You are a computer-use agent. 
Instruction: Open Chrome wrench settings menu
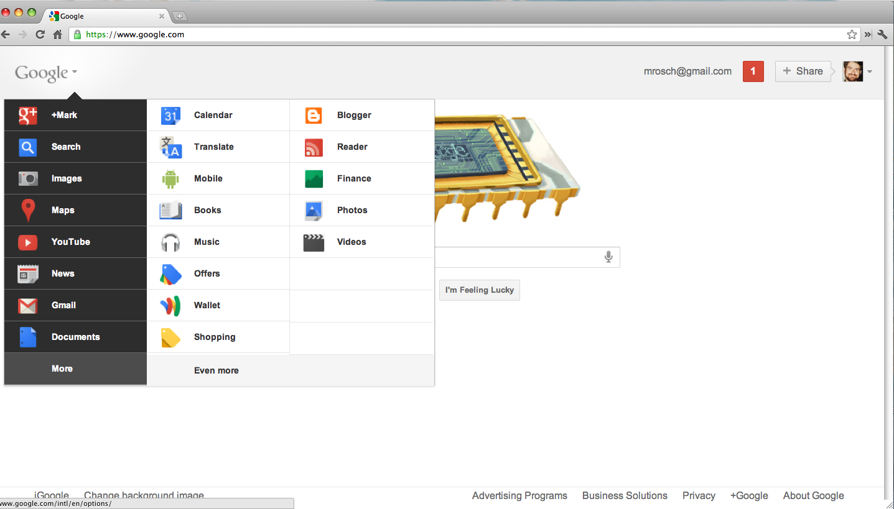pyautogui.click(x=882, y=35)
